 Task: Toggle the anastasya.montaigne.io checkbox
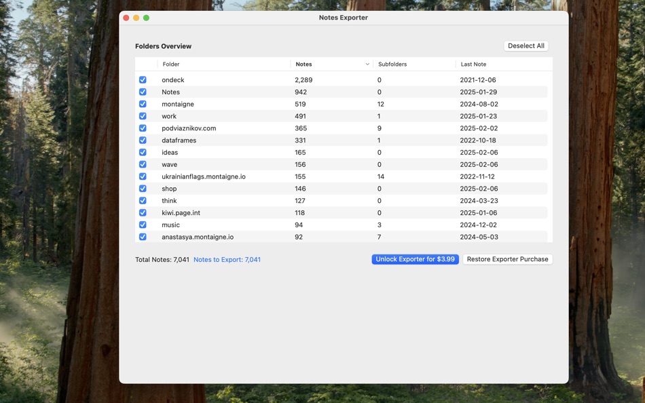pos(143,237)
